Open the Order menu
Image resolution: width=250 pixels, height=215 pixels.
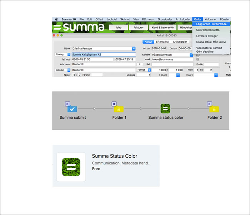(x=197, y=19)
